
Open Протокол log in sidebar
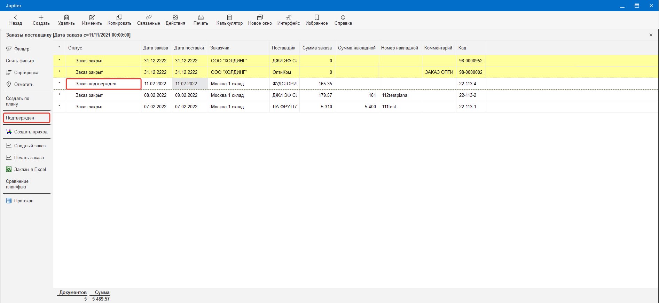[x=20, y=201]
